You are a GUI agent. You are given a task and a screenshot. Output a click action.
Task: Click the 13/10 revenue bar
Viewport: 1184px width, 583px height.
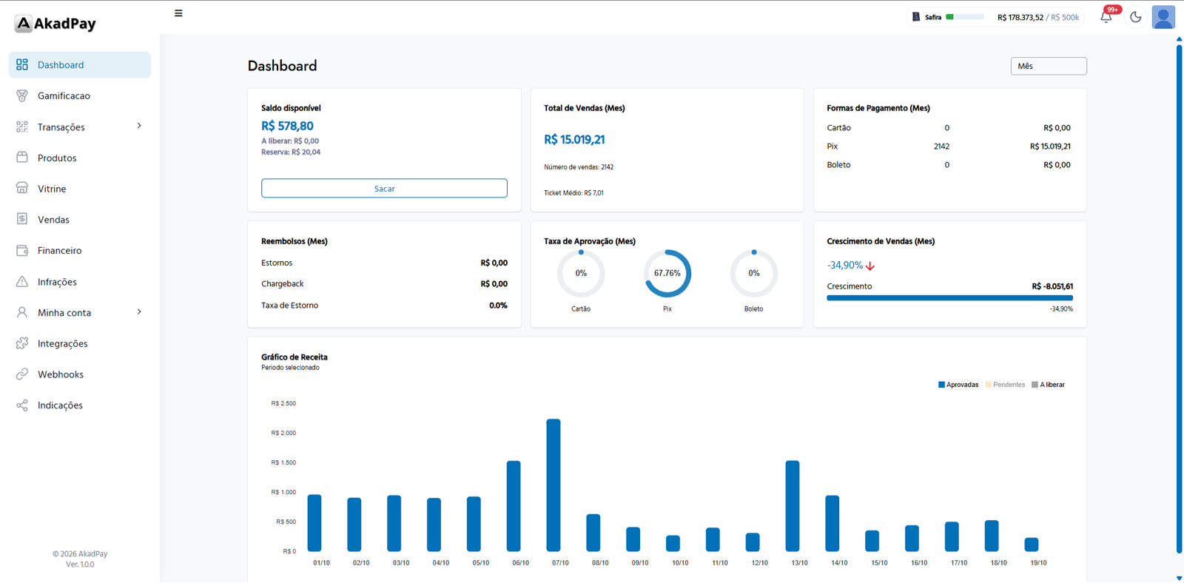(x=793, y=506)
